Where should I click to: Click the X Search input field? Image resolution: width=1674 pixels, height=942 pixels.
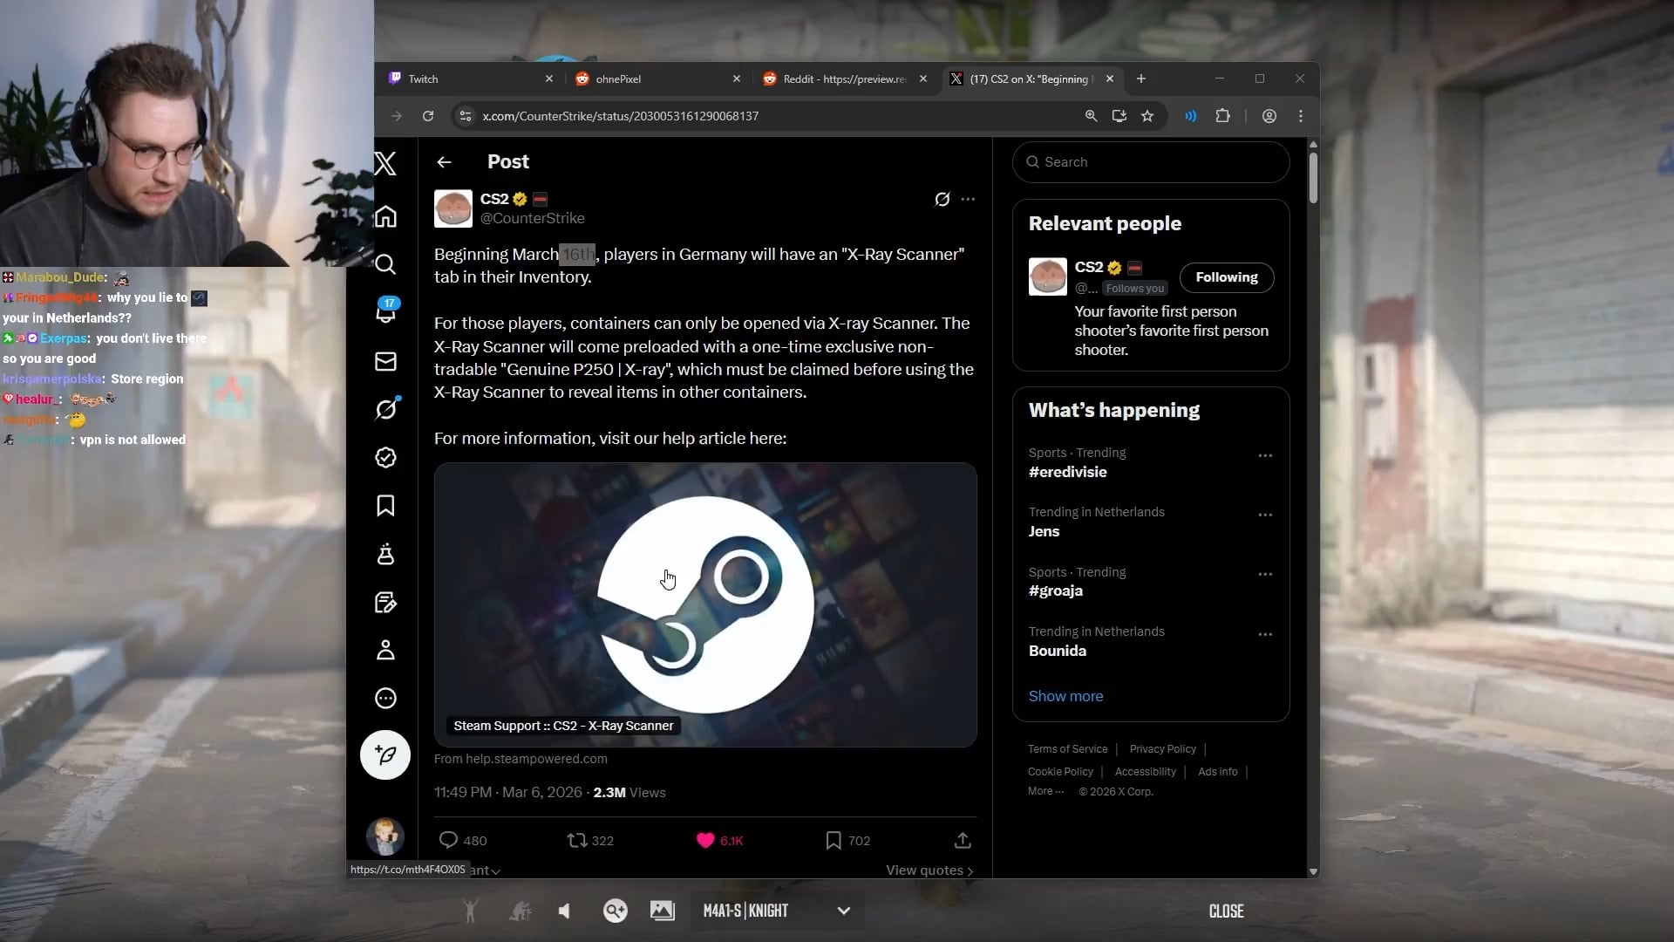1151,162
